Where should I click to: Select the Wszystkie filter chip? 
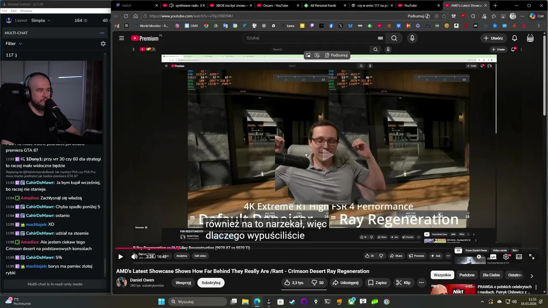tap(442, 275)
